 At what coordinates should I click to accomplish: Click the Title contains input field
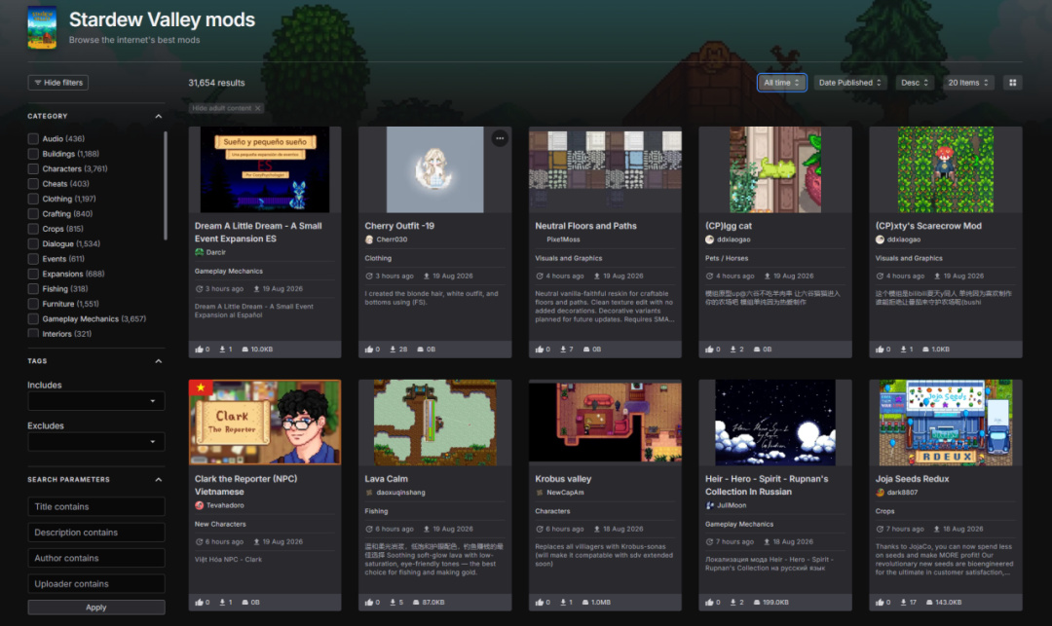95,506
